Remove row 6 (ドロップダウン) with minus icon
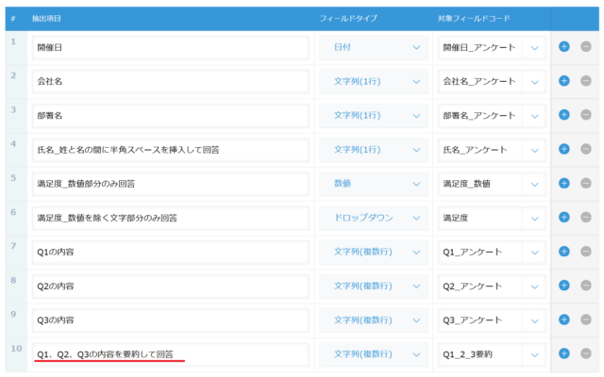Screen dimensions: 604x377 click(x=586, y=218)
